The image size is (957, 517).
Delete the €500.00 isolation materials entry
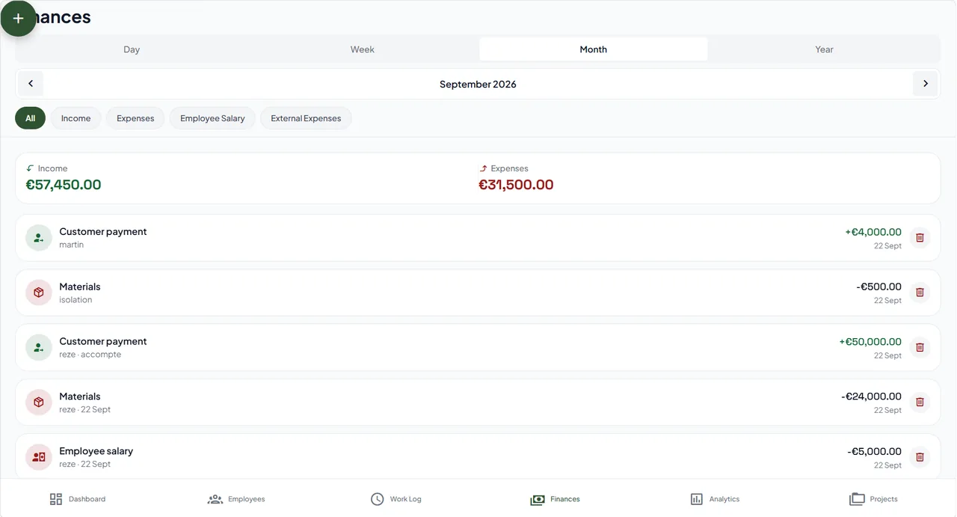pyautogui.click(x=920, y=293)
